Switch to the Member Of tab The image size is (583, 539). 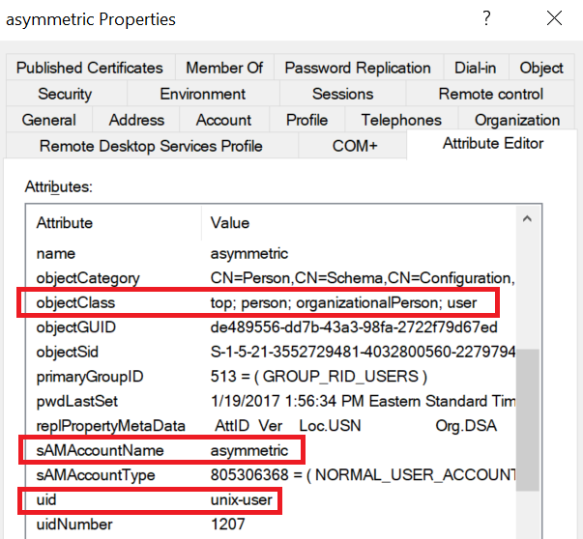pyautogui.click(x=224, y=68)
